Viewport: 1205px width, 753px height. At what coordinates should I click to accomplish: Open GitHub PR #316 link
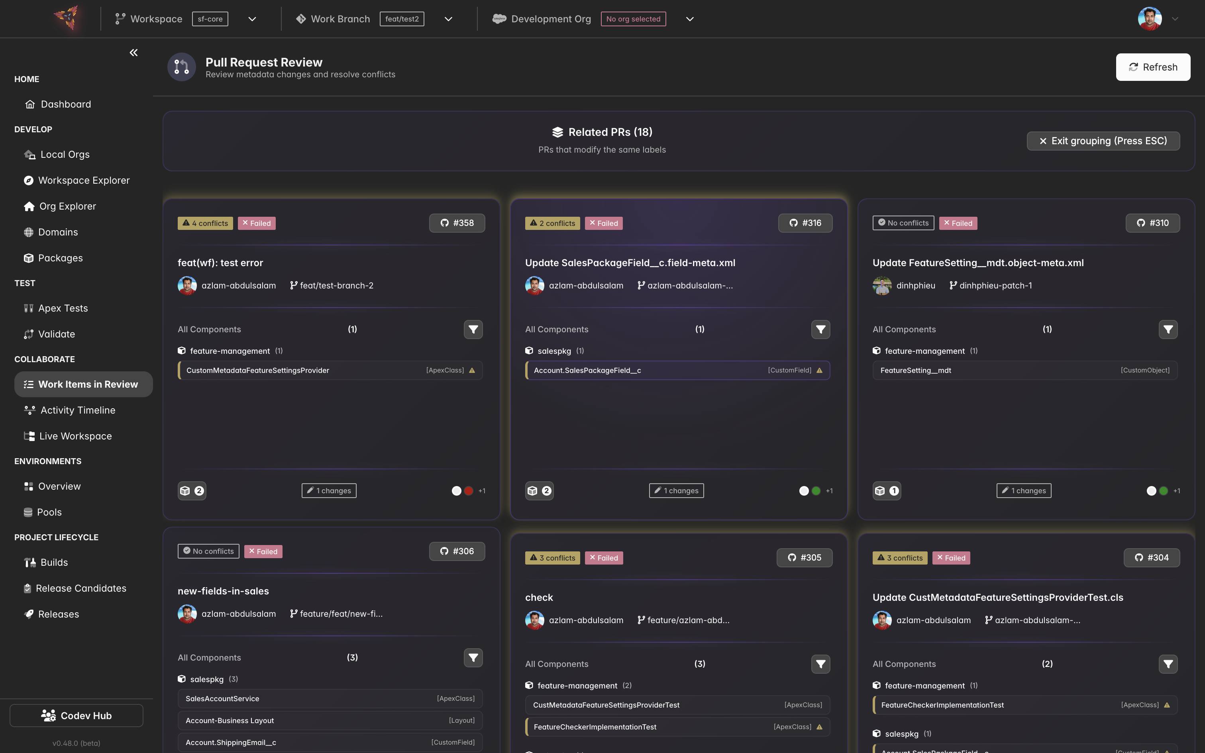click(x=805, y=223)
